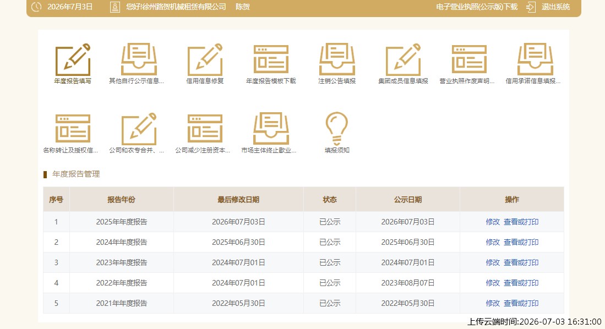
Task: Select the 注销公告填报 icon
Action: [x=337, y=59]
